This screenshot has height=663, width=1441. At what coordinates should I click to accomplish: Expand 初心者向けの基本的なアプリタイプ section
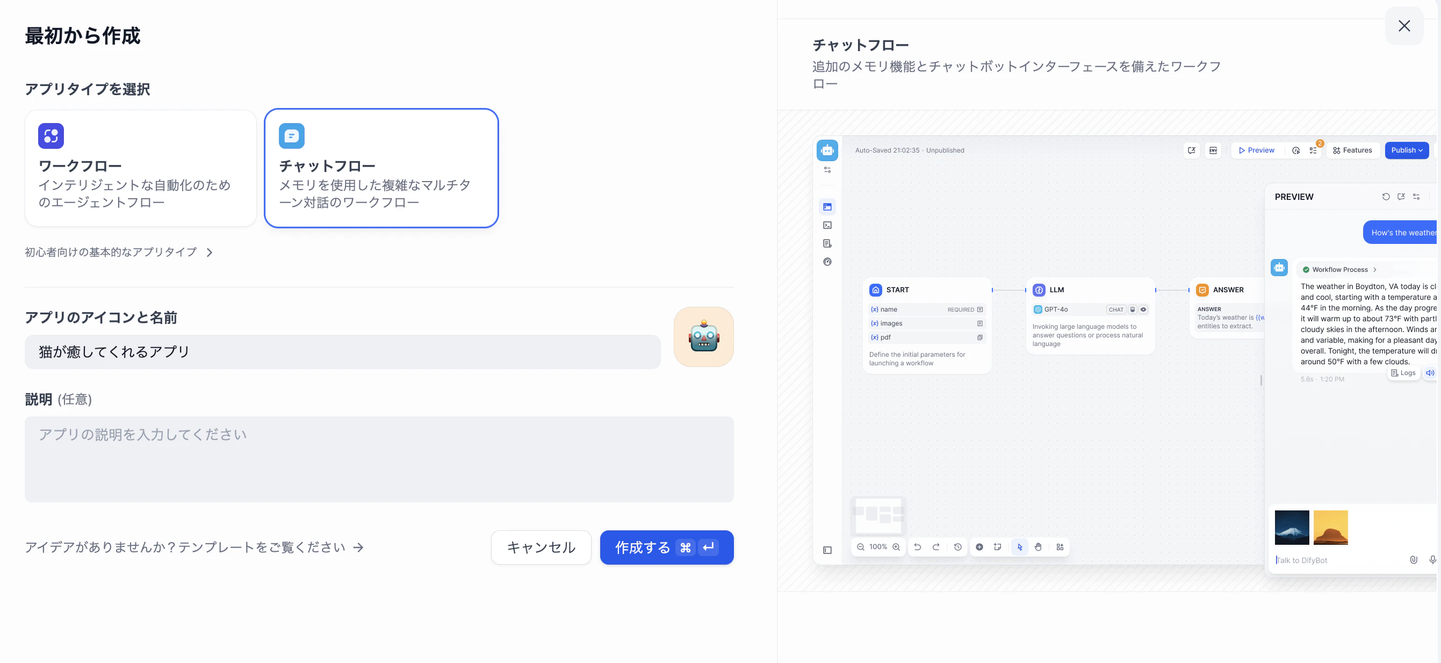tap(119, 253)
